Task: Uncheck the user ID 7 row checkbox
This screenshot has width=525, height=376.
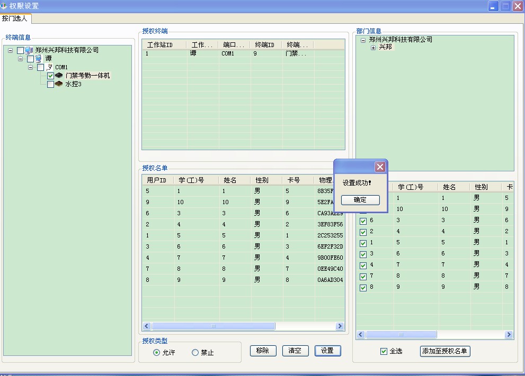Action: pos(363,277)
